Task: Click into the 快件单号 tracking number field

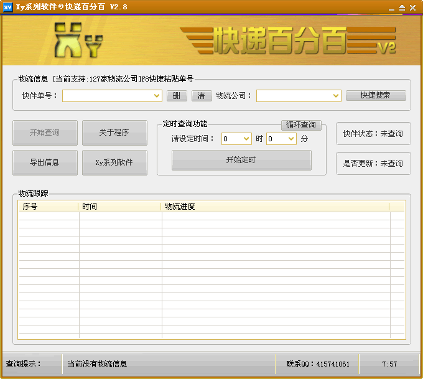Action: click(x=107, y=96)
